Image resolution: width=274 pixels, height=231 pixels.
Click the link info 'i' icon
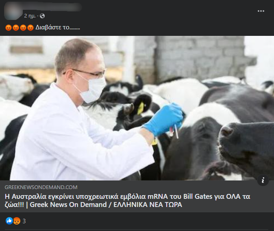(263, 180)
